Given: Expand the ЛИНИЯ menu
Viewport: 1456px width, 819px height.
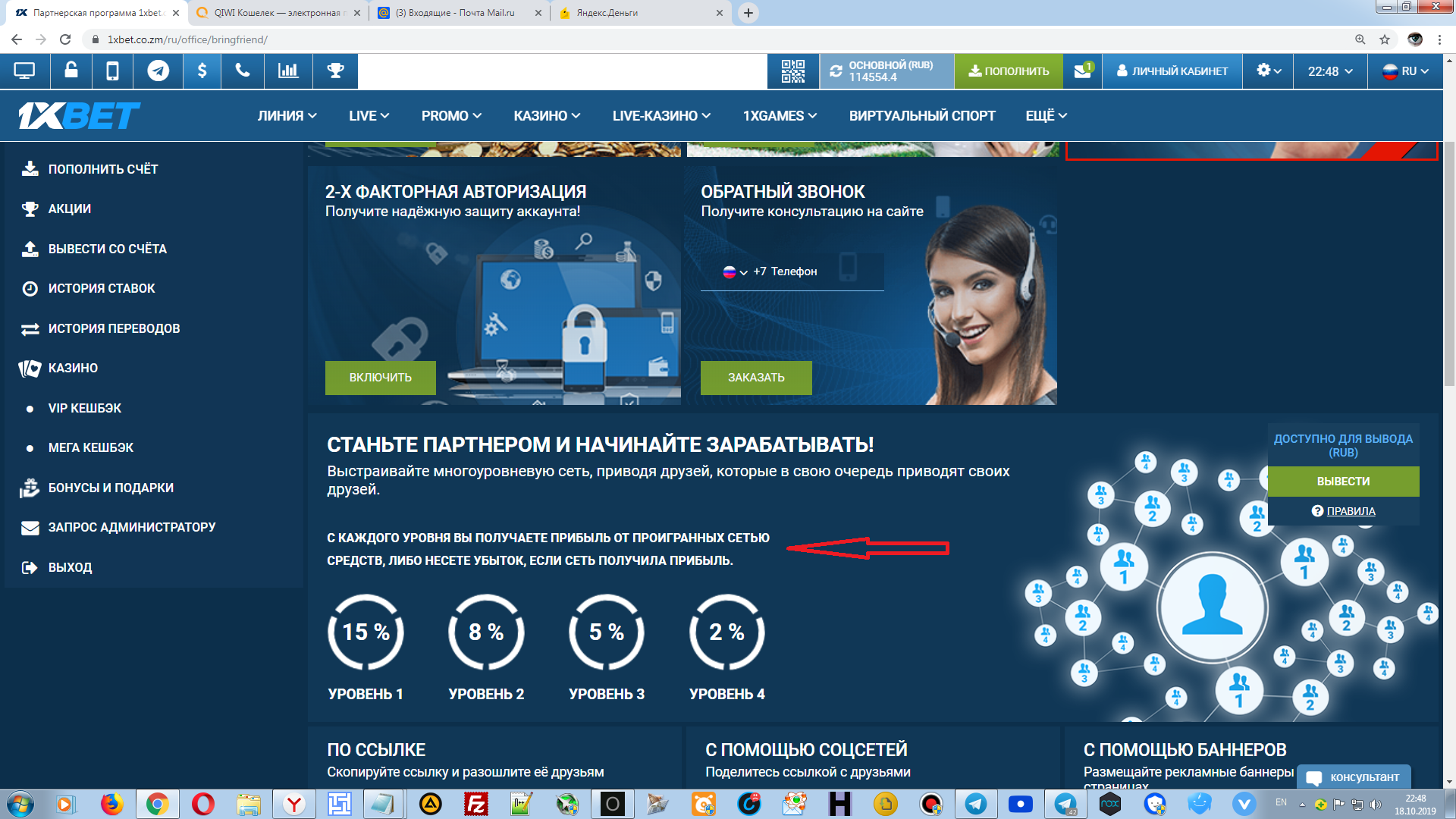Looking at the screenshot, I should (287, 115).
